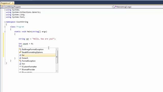The height and width of the screenshot is (92, 163).
Task: Pick IFormatProvider in the completion list
Action: (28, 70)
